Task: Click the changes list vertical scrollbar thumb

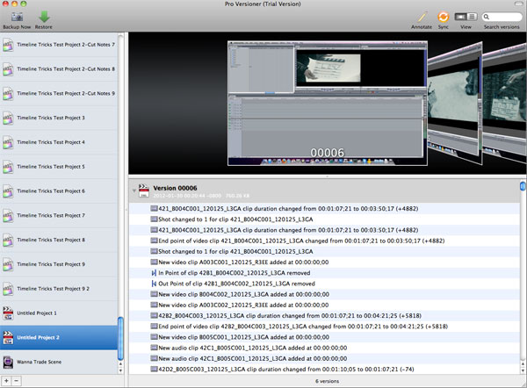Action: coord(523,186)
